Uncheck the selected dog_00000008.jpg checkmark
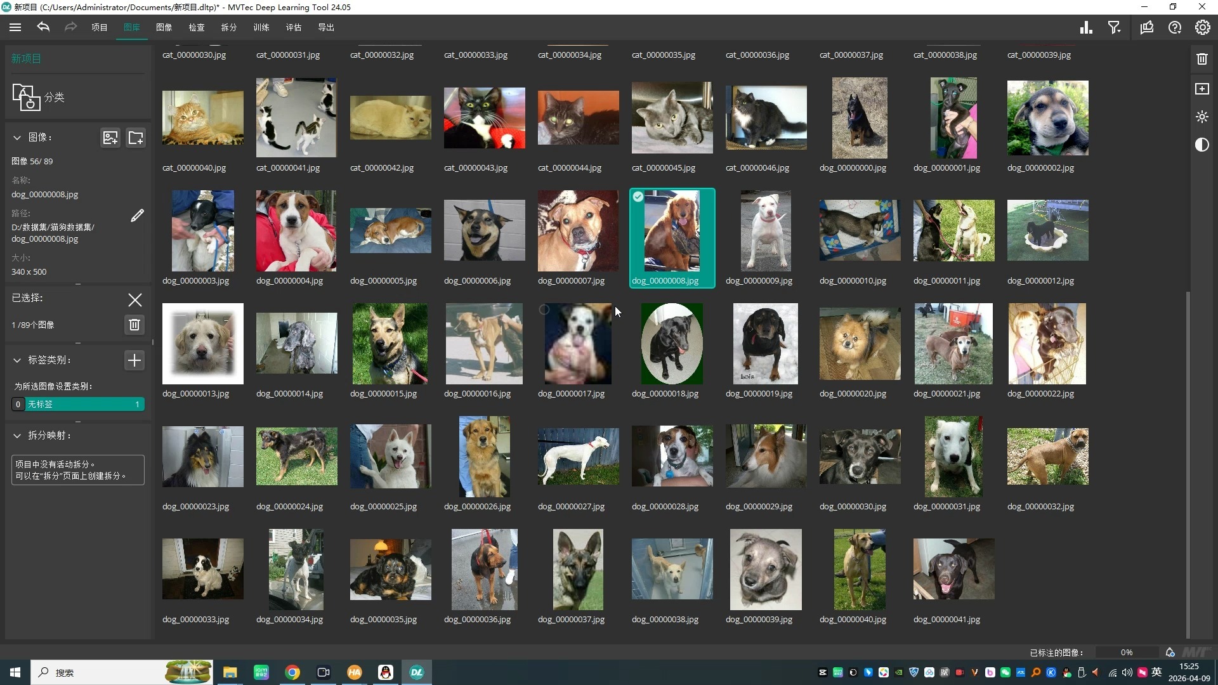The height and width of the screenshot is (685, 1218). 638,197
